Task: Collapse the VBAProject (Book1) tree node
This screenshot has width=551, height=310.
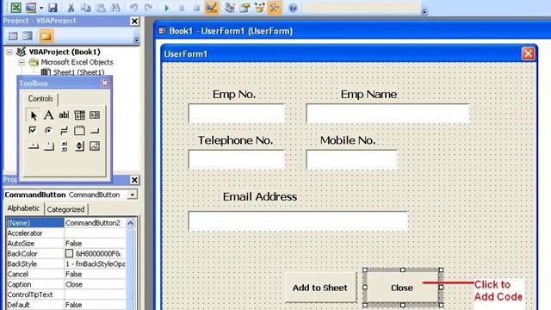Action: click(x=9, y=52)
